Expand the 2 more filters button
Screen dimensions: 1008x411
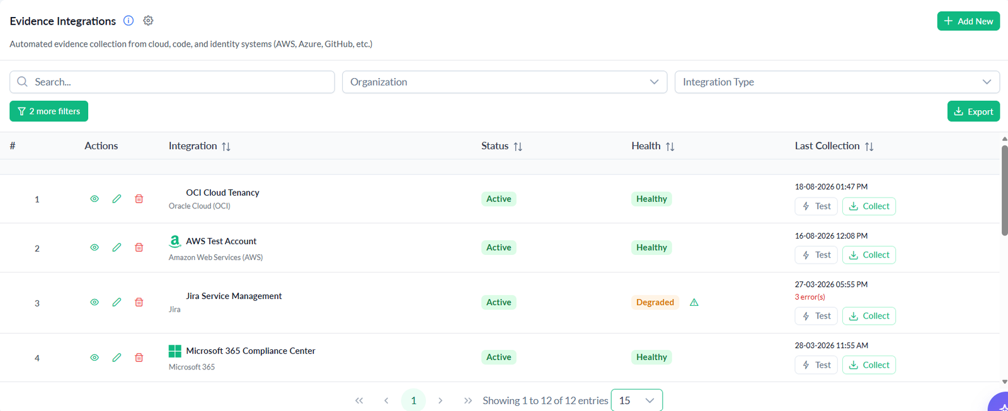click(x=49, y=111)
